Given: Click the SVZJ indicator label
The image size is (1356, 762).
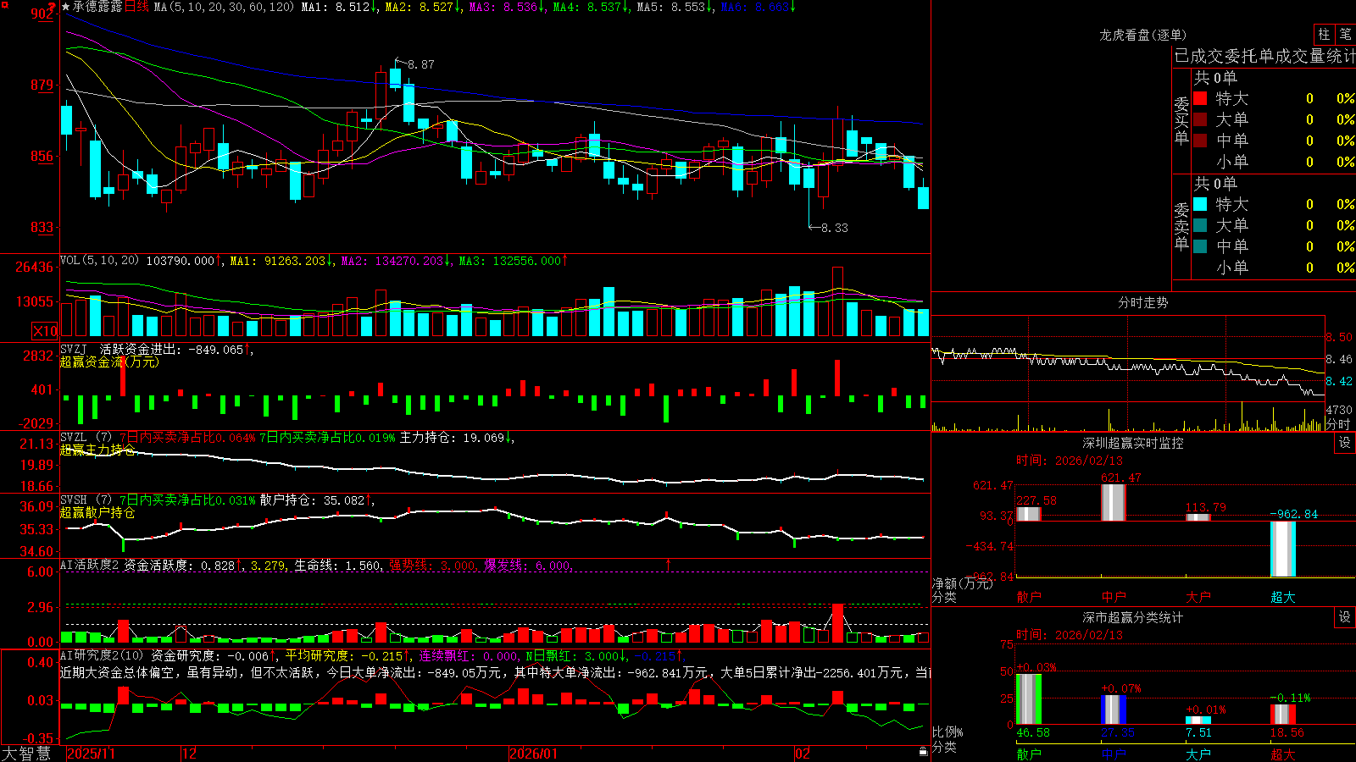Looking at the screenshot, I should (73, 349).
